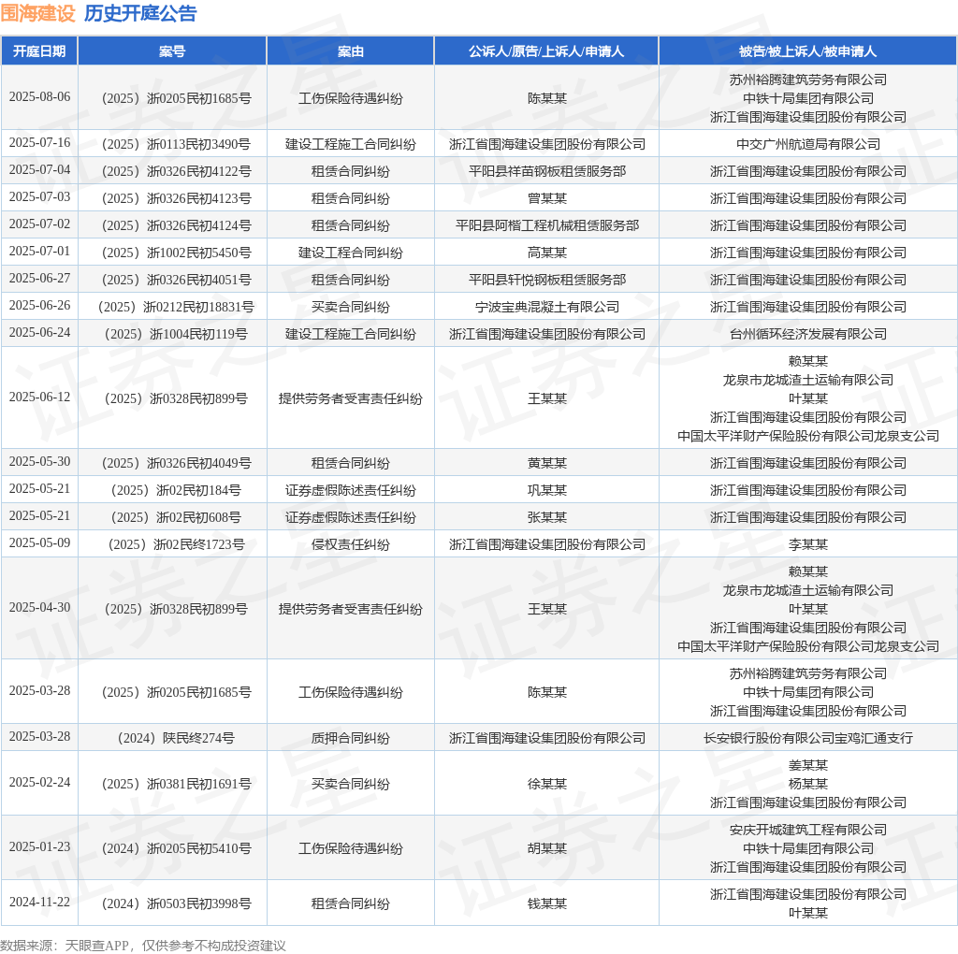This screenshot has height=954, width=958.
Task: Click the date 2025-07-03
Action: coord(39,197)
